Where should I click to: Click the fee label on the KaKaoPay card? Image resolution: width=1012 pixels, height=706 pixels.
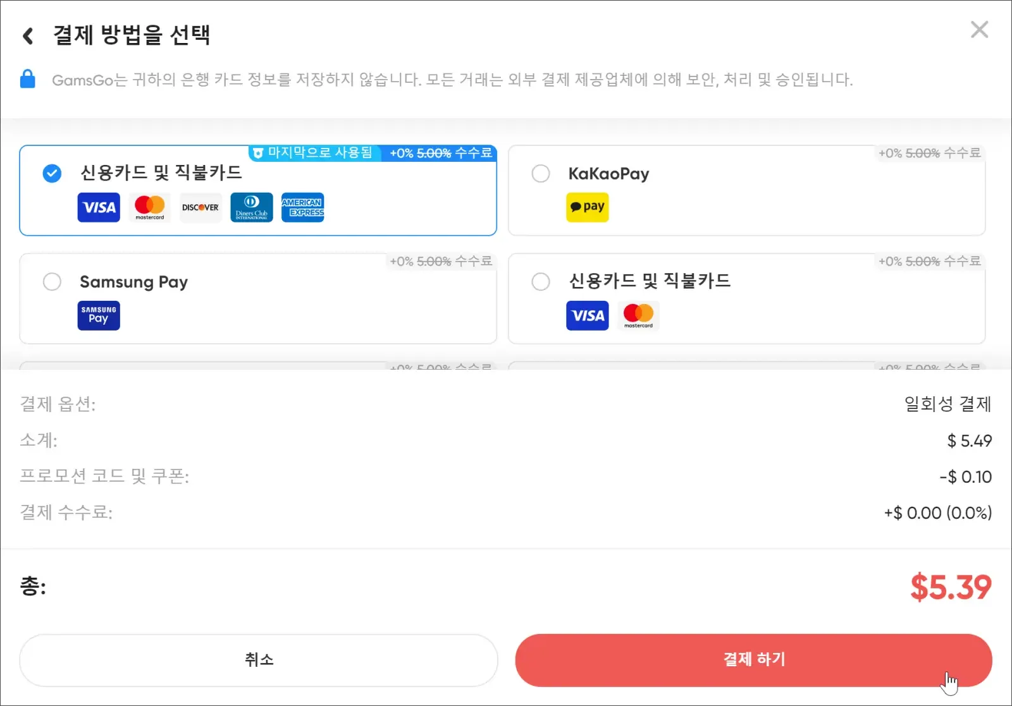(929, 153)
